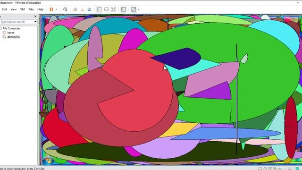Click the stretch guest display icon
Image resolution: width=302 pixels, height=170 pixels.
134,9
